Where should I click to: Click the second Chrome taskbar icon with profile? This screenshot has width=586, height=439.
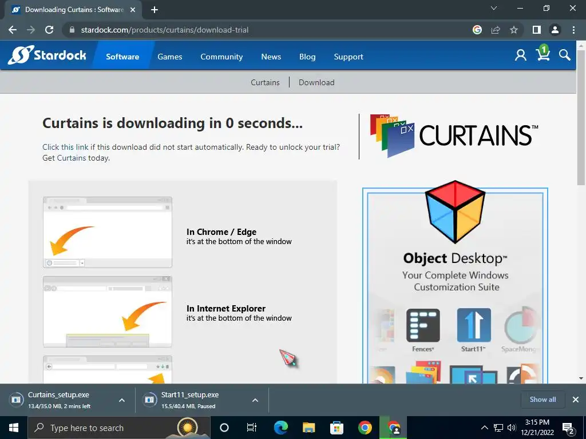coord(393,428)
